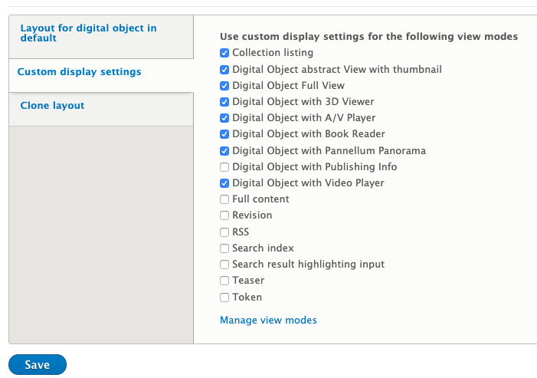The height and width of the screenshot is (378, 537).
Task: Toggle Digital Object with Pannellum Panorama checkbox
Action: click(224, 151)
